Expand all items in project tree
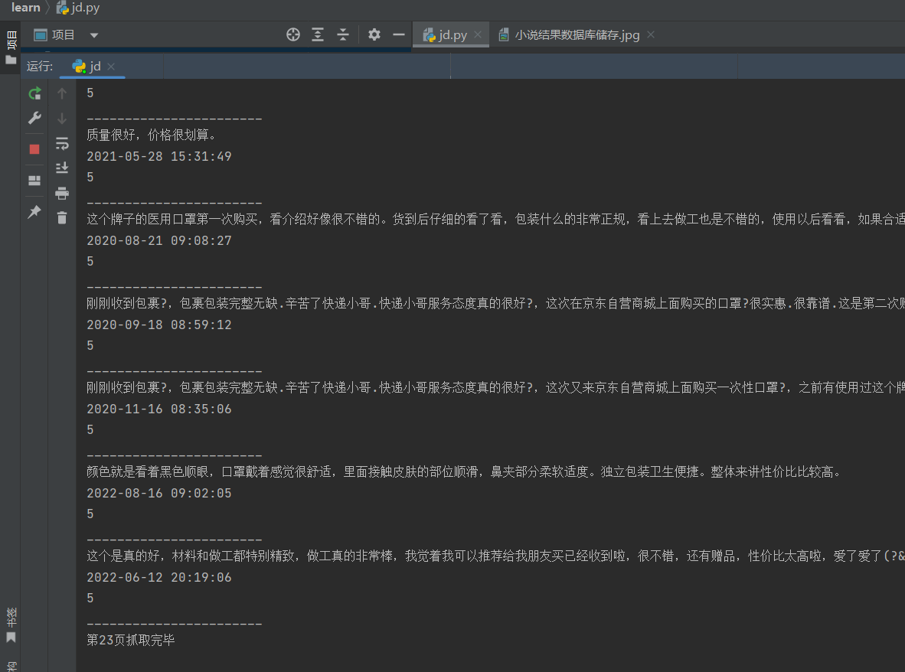Screen dimensions: 905x672 318,34
